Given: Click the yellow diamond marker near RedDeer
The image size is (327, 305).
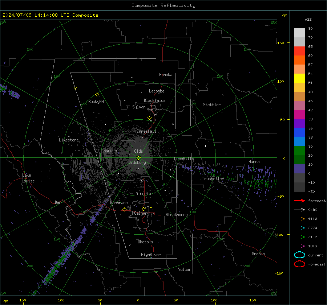Looking at the screenshot, I should (149, 118).
